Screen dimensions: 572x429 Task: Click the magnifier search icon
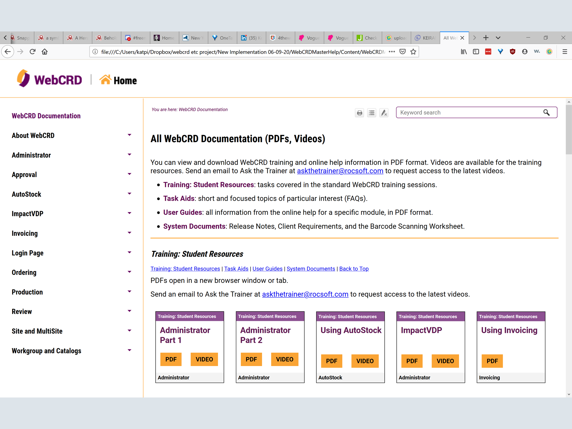click(x=547, y=113)
